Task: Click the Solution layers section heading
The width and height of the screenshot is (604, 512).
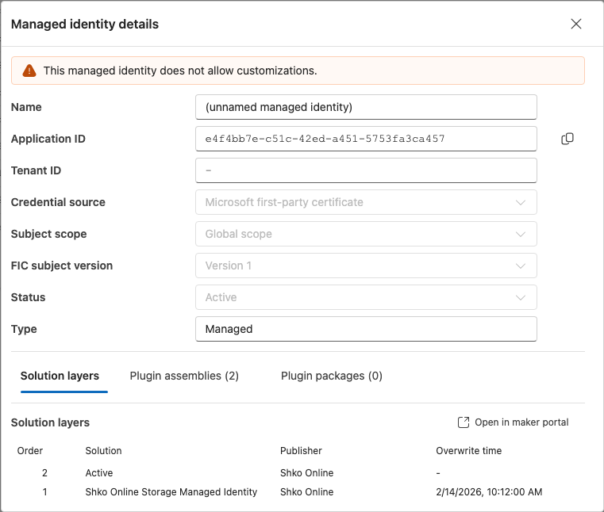Action: [50, 422]
